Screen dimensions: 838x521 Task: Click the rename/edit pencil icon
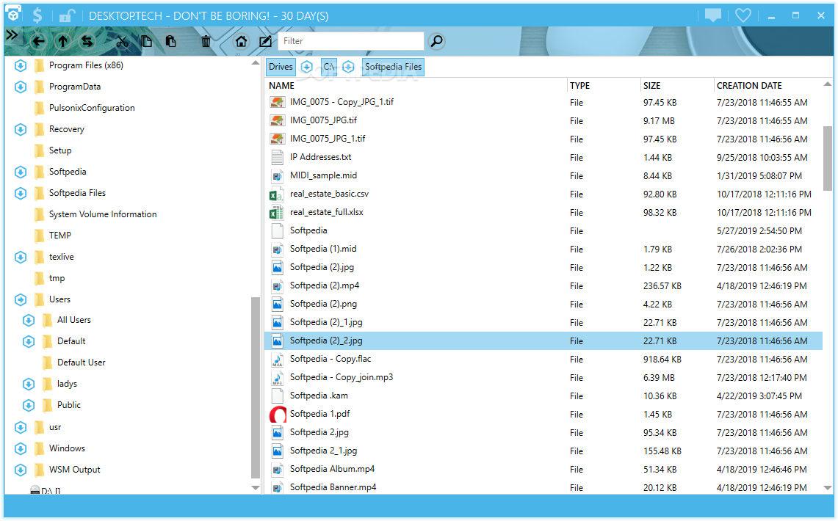(265, 41)
